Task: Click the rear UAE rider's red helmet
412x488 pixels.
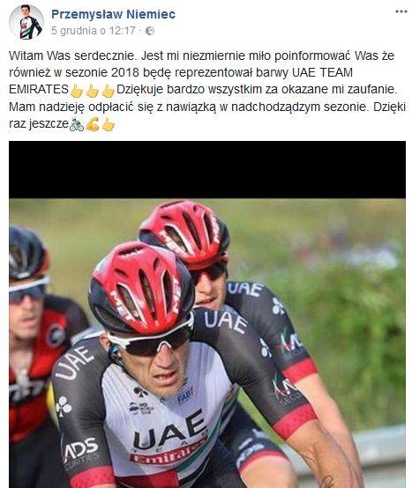Action: coord(184,233)
